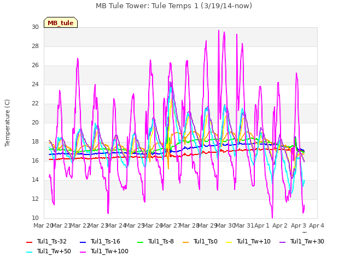The width and height of the screenshot is (350, 262).
Task: Select the Tul1_Tw+30 legend label
Action: (x=307, y=241)
